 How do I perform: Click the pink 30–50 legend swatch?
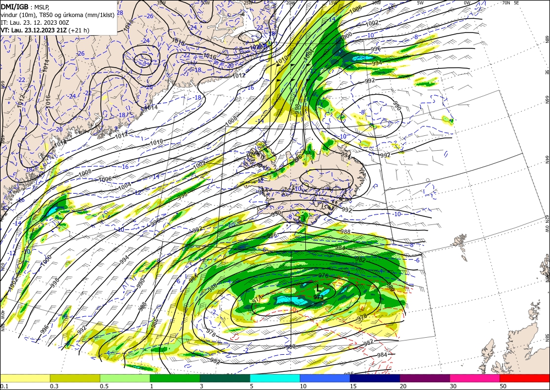(x=475, y=378)
